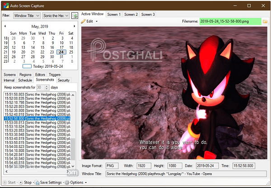The height and width of the screenshot is (188, 271).
Task: Click the Auto Screen Capture app icon
Action: click(x=6, y=6)
